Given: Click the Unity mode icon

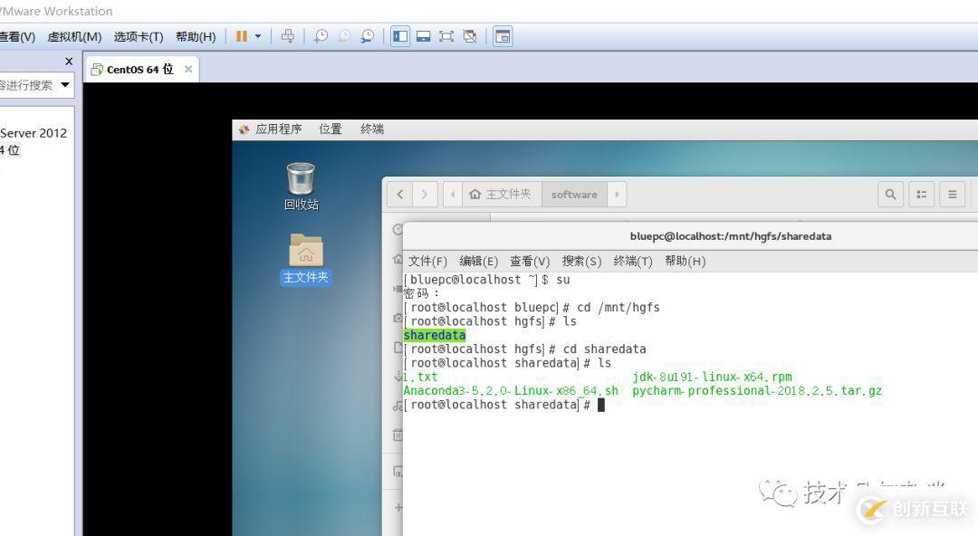Looking at the screenshot, I should [x=470, y=36].
